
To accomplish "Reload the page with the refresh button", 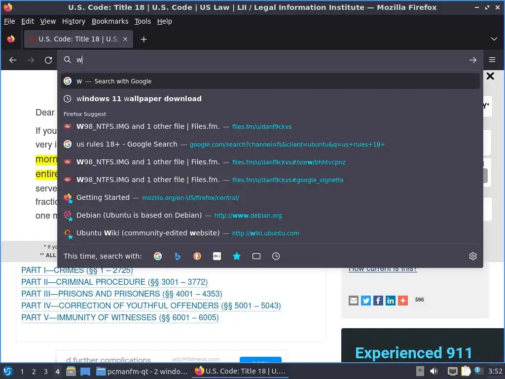I will (48, 60).
